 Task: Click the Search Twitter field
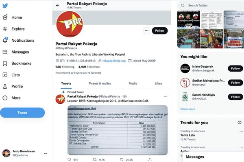(x=211, y=5)
